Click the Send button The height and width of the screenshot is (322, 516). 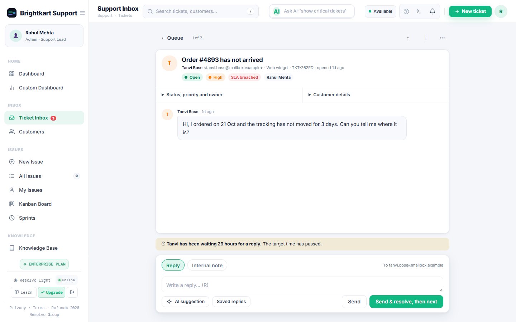[354, 302]
